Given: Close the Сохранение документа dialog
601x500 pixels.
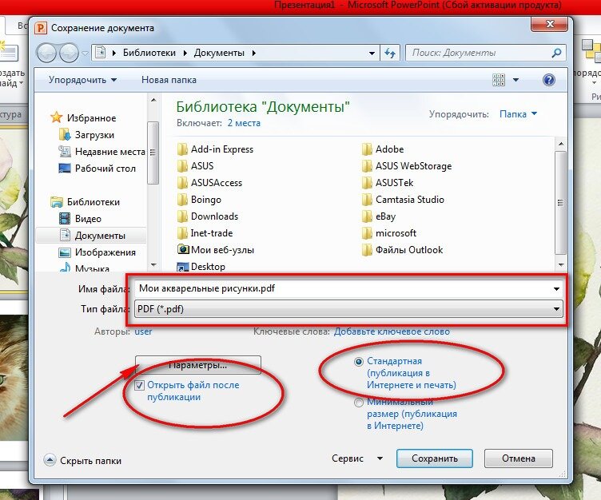Looking at the screenshot, I should tap(549, 24).
